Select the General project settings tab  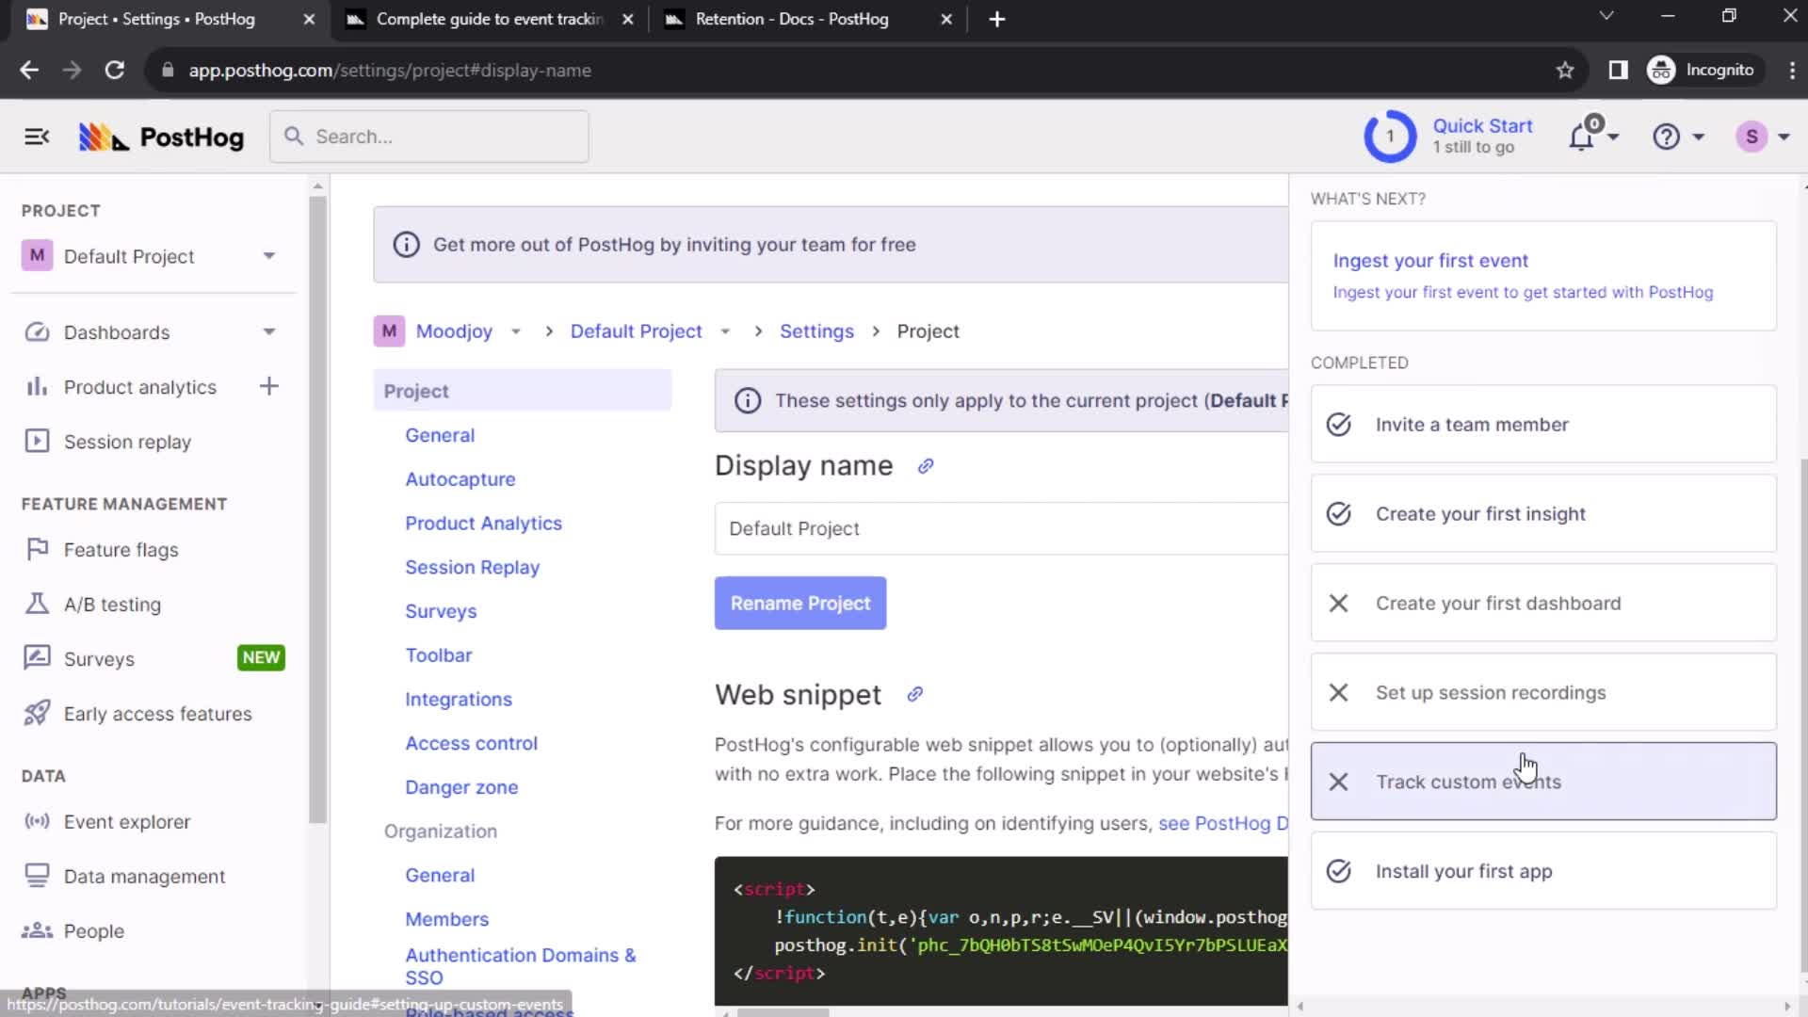tap(441, 435)
